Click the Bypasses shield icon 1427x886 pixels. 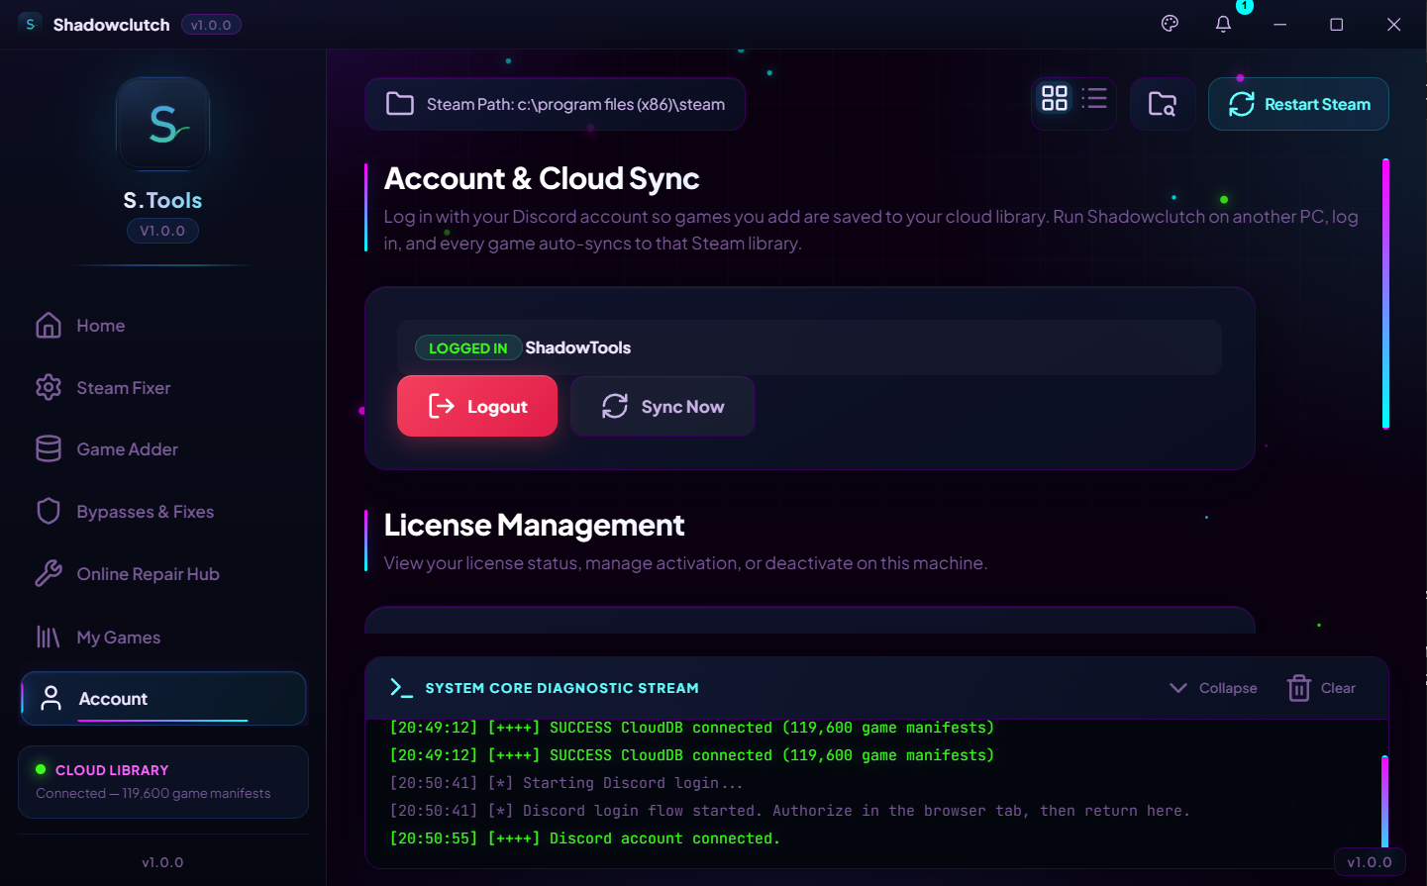[x=49, y=512]
